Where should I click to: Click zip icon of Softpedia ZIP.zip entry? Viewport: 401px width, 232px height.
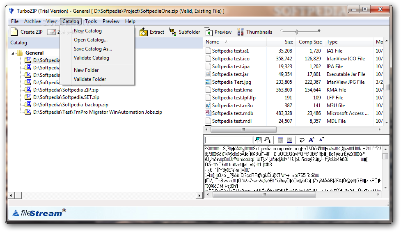28,90
